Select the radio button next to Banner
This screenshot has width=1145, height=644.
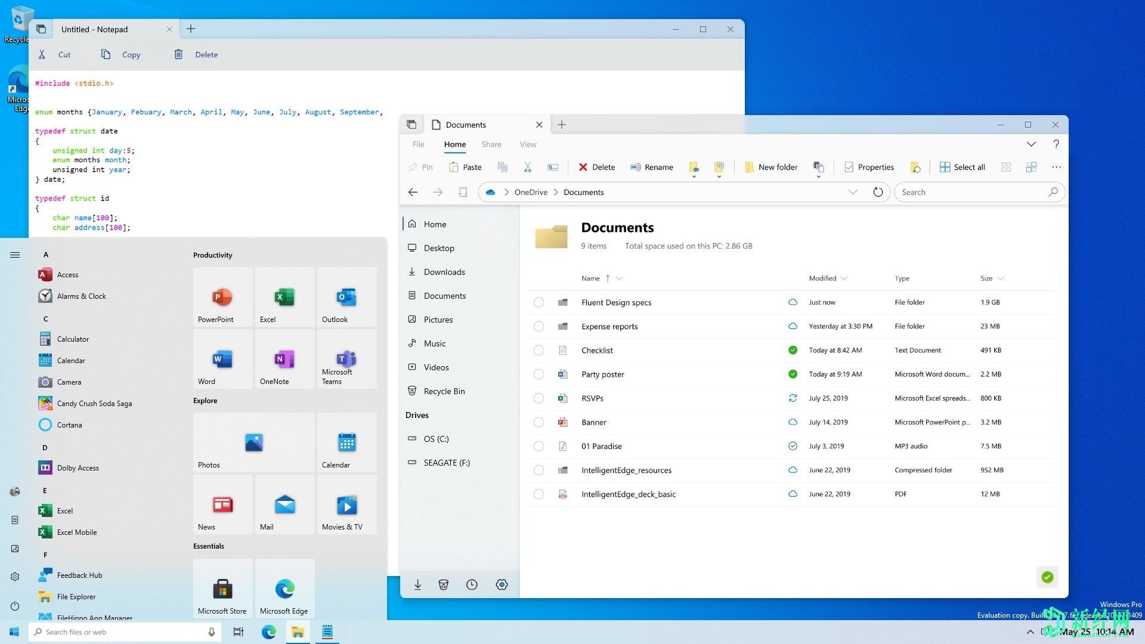pyautogui.click(x=540, y=422)
